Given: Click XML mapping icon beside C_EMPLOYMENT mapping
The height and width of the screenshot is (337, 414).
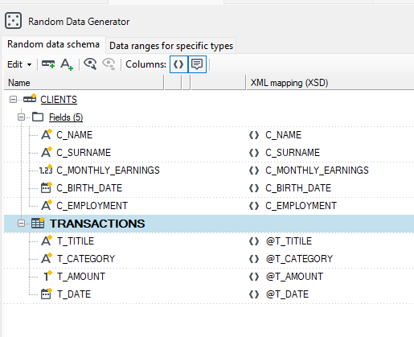Looking at the screenshot, I should click(254, 206).
